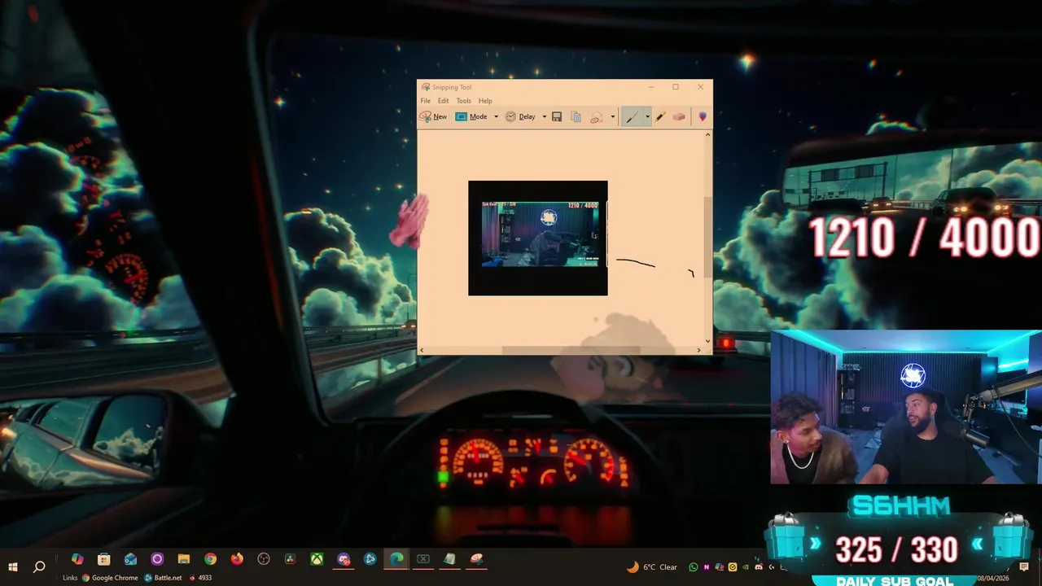Send the snip via the envelope icon

pos(596,116)
